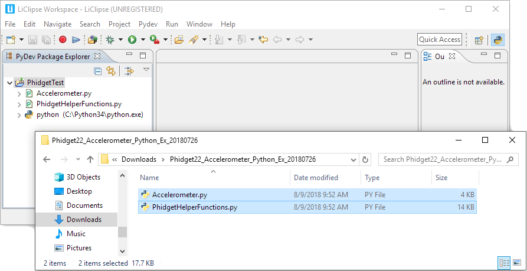Select Accelerometer.py in Package Explorer
Screen dimensions: 527x271
64,93
